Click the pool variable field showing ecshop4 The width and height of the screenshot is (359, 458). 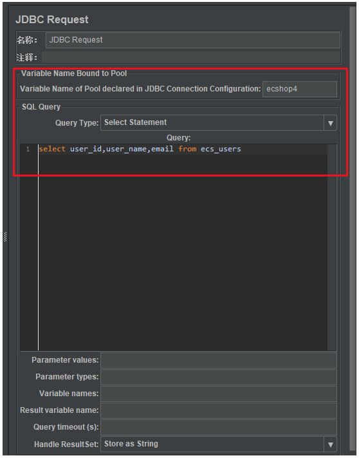[300, 89]
